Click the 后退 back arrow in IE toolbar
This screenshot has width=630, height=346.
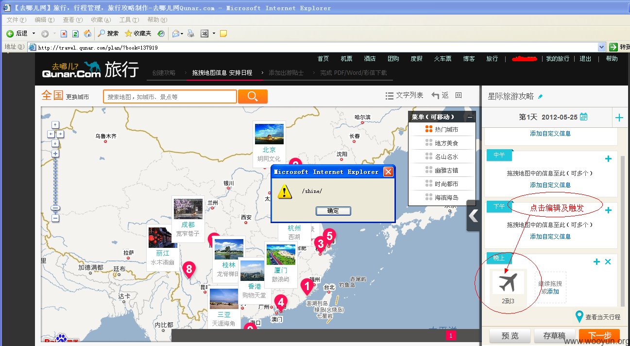click(x=17, y=34)
